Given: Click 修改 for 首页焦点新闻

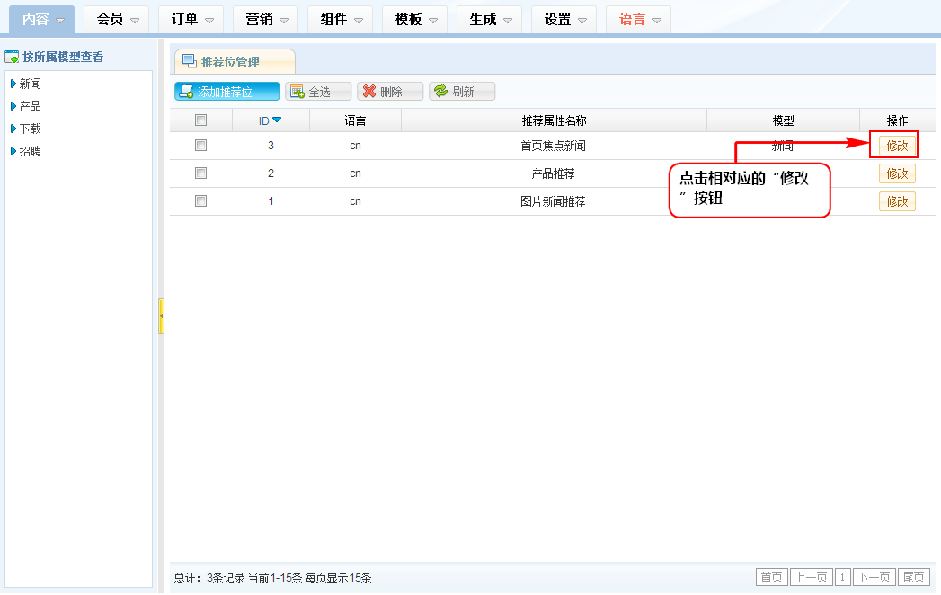Looking at the screenshot, I should click(897, 147).
